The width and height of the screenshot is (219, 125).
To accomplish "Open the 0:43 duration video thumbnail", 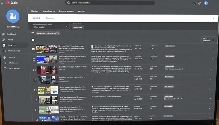I will click(47, 70).
